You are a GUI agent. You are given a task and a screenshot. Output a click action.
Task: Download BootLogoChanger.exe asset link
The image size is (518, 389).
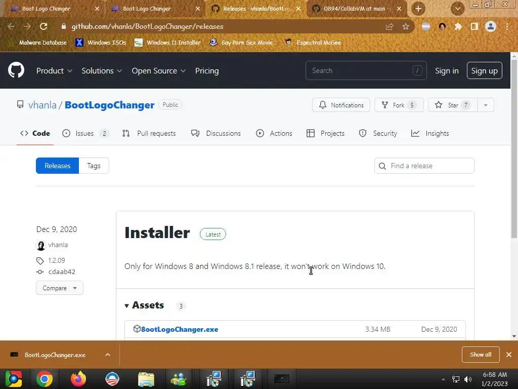pos(180,329)
